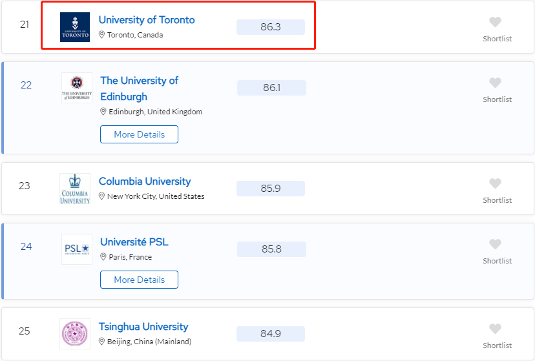Go to Columbia University page link
Viewport: 535px width, 361px height.
pyautogui.click(x=145, y=181)
